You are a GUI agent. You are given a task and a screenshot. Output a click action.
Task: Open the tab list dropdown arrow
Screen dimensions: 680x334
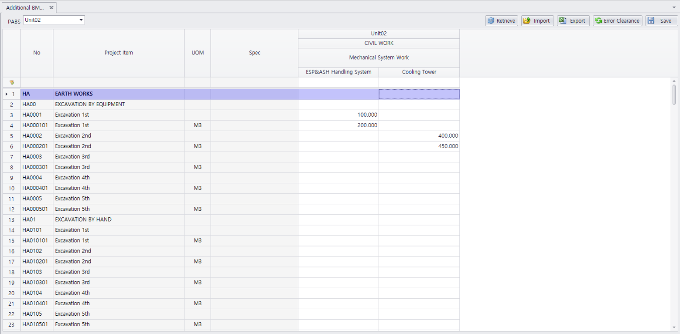click(x=674, y=7)
